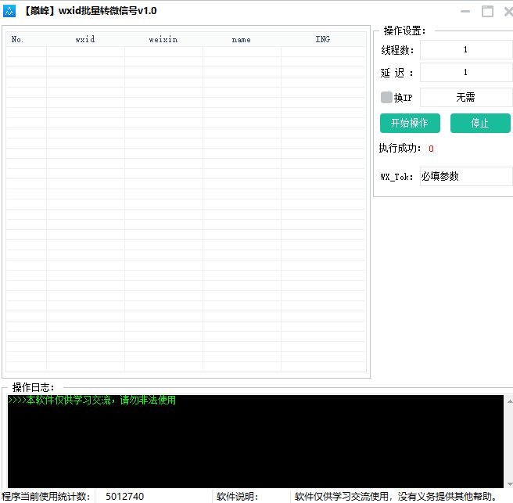Click the usage count 5012740 in status bar

click(x=125, y=497)
